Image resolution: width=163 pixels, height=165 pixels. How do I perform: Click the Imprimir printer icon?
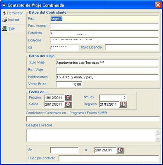[x=5, y=20]
